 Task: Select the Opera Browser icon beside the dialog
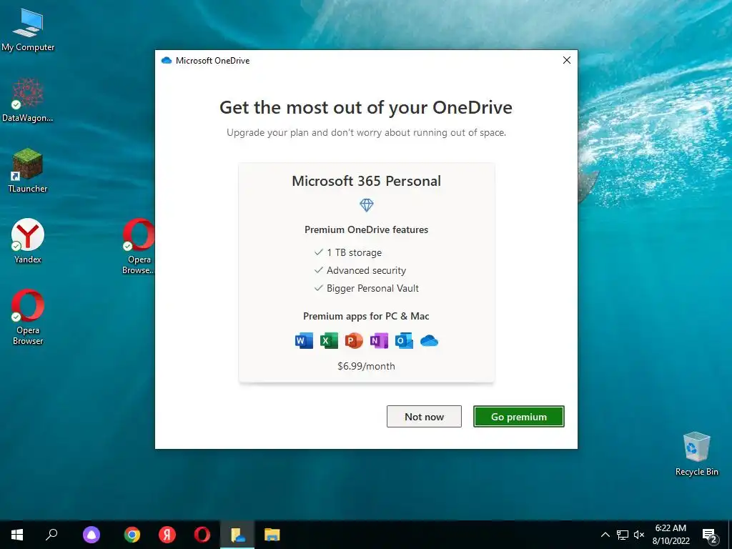coord(139,247)
